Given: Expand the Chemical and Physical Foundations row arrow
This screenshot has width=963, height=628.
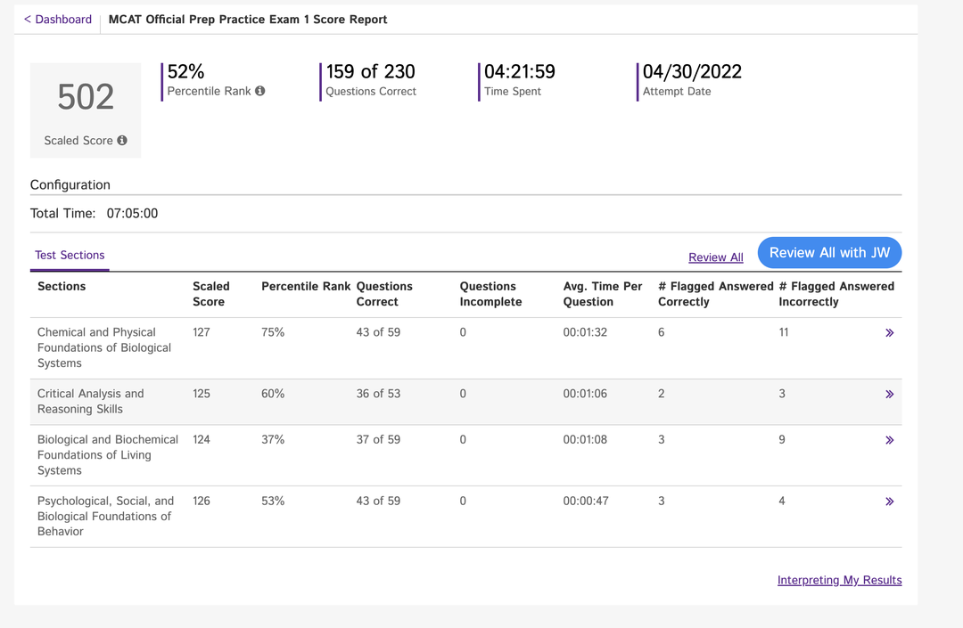Looking at the screenshot, I should pyautogui.click(x=889, y=333).
